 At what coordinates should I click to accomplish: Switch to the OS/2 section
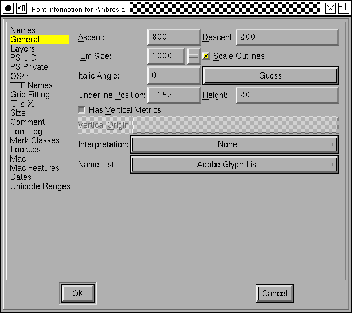19,76
